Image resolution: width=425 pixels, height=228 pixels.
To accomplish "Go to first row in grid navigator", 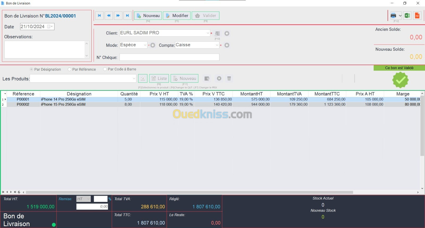I will 3,192.
